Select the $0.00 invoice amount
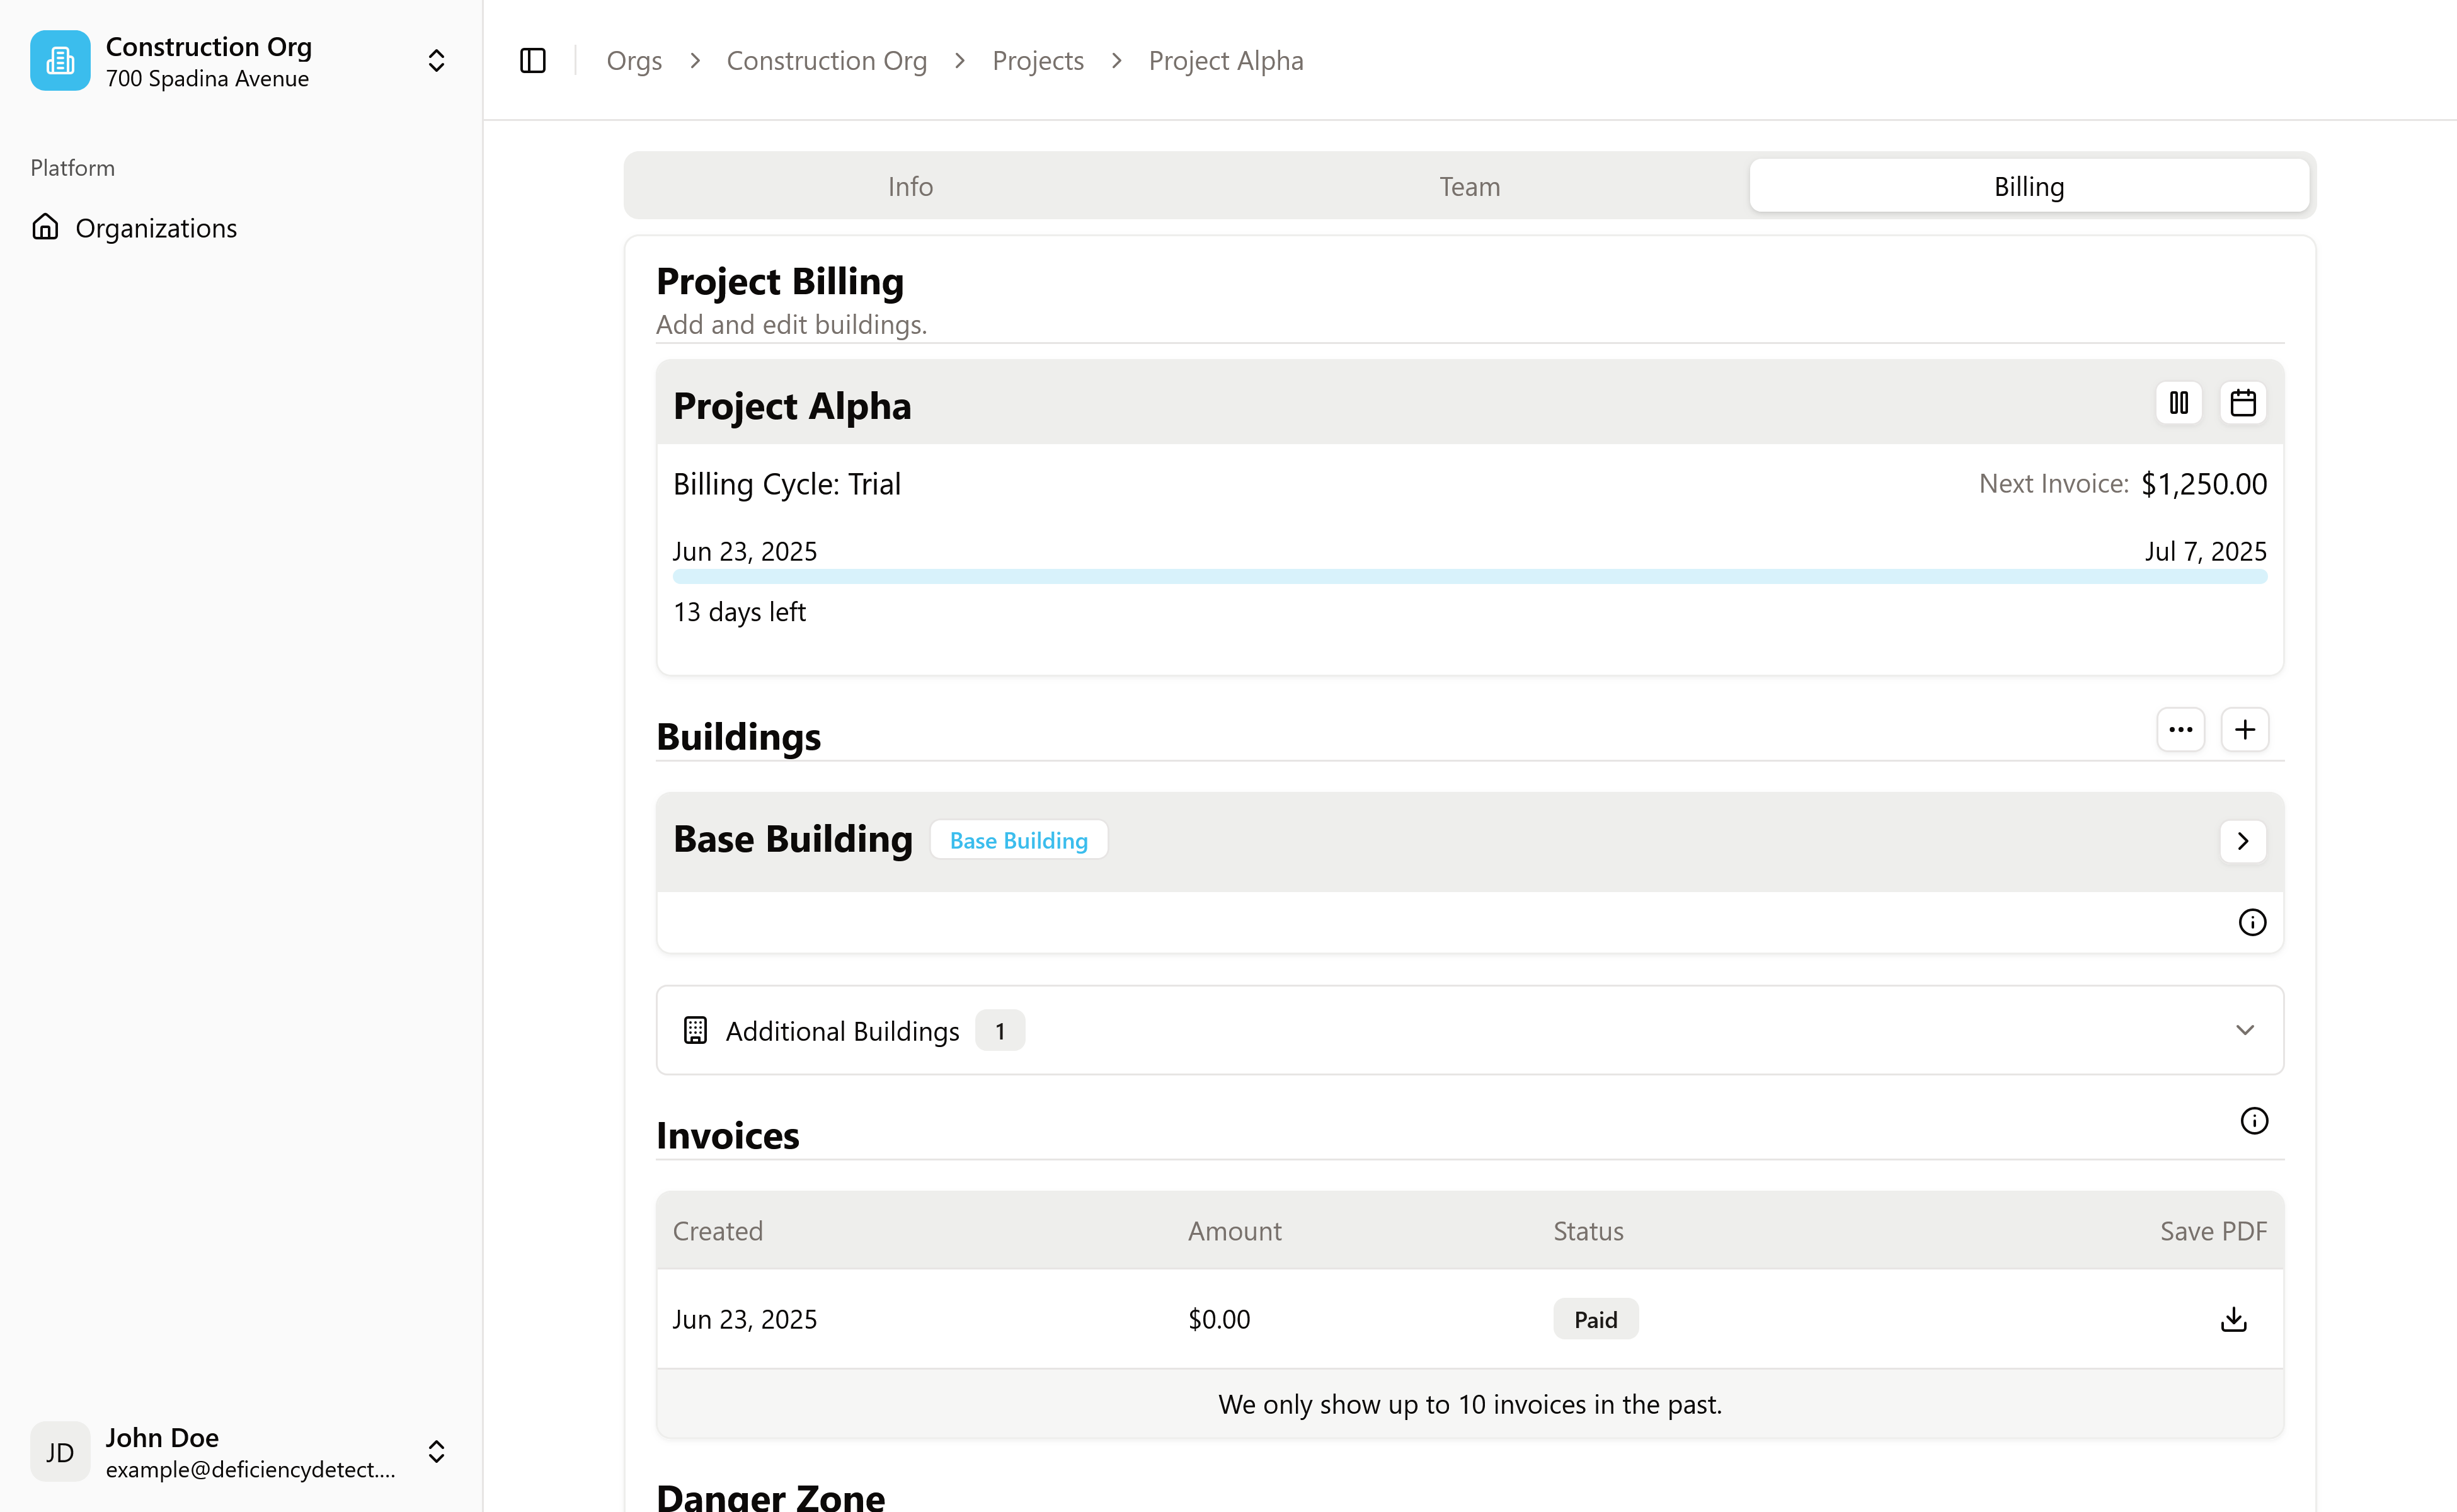Screen dimensions: 2457x1512 pyautogui.click(x=1219, y=1319)
